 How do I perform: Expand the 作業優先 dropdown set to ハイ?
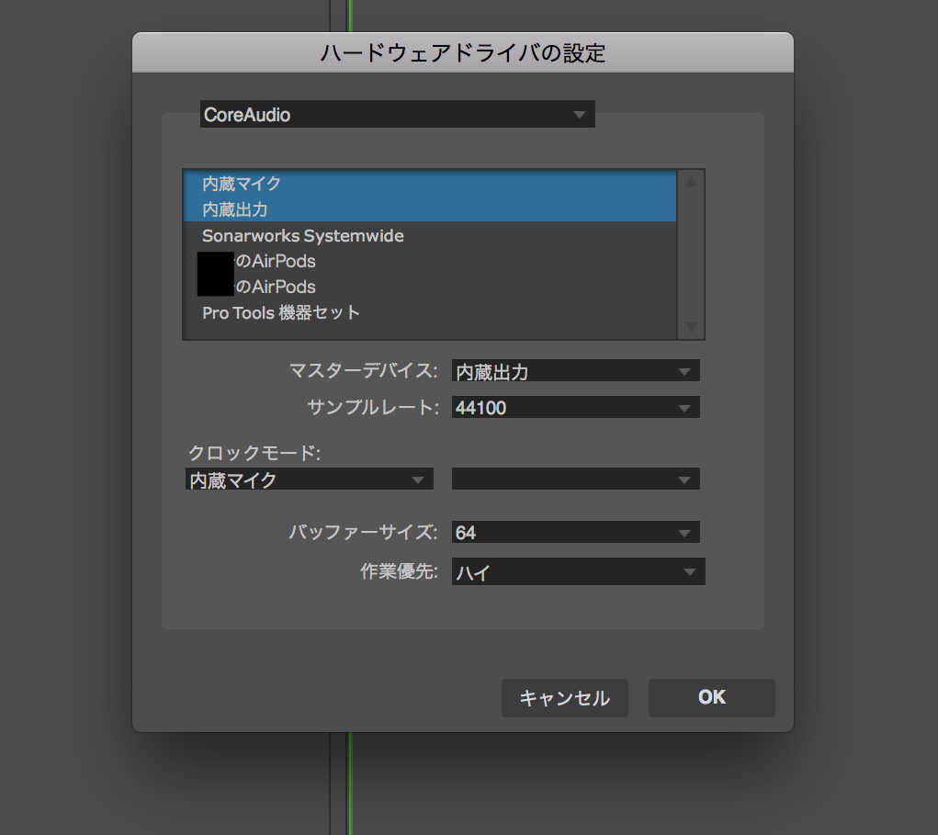point(578,572)
